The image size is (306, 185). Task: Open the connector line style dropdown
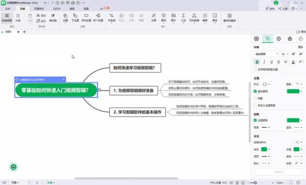299,142
